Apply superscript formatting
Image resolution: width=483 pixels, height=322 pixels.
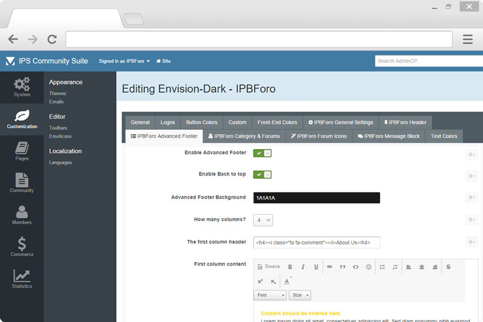point(261,282)
